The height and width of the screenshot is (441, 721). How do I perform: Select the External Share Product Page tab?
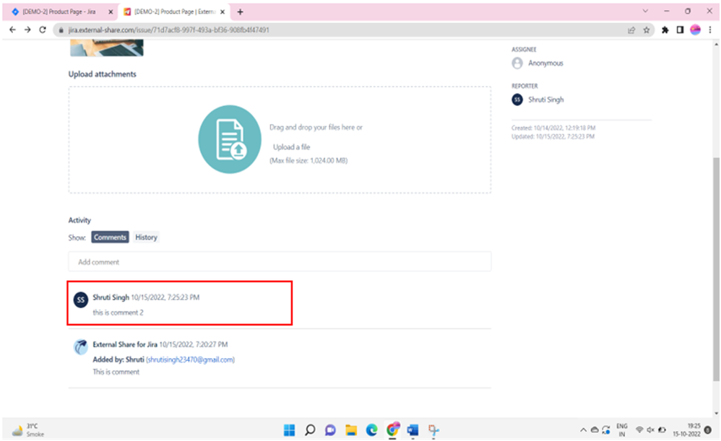coord(174,12)
